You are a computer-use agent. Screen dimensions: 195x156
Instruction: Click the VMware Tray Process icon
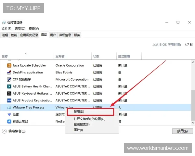coord(9,107)
